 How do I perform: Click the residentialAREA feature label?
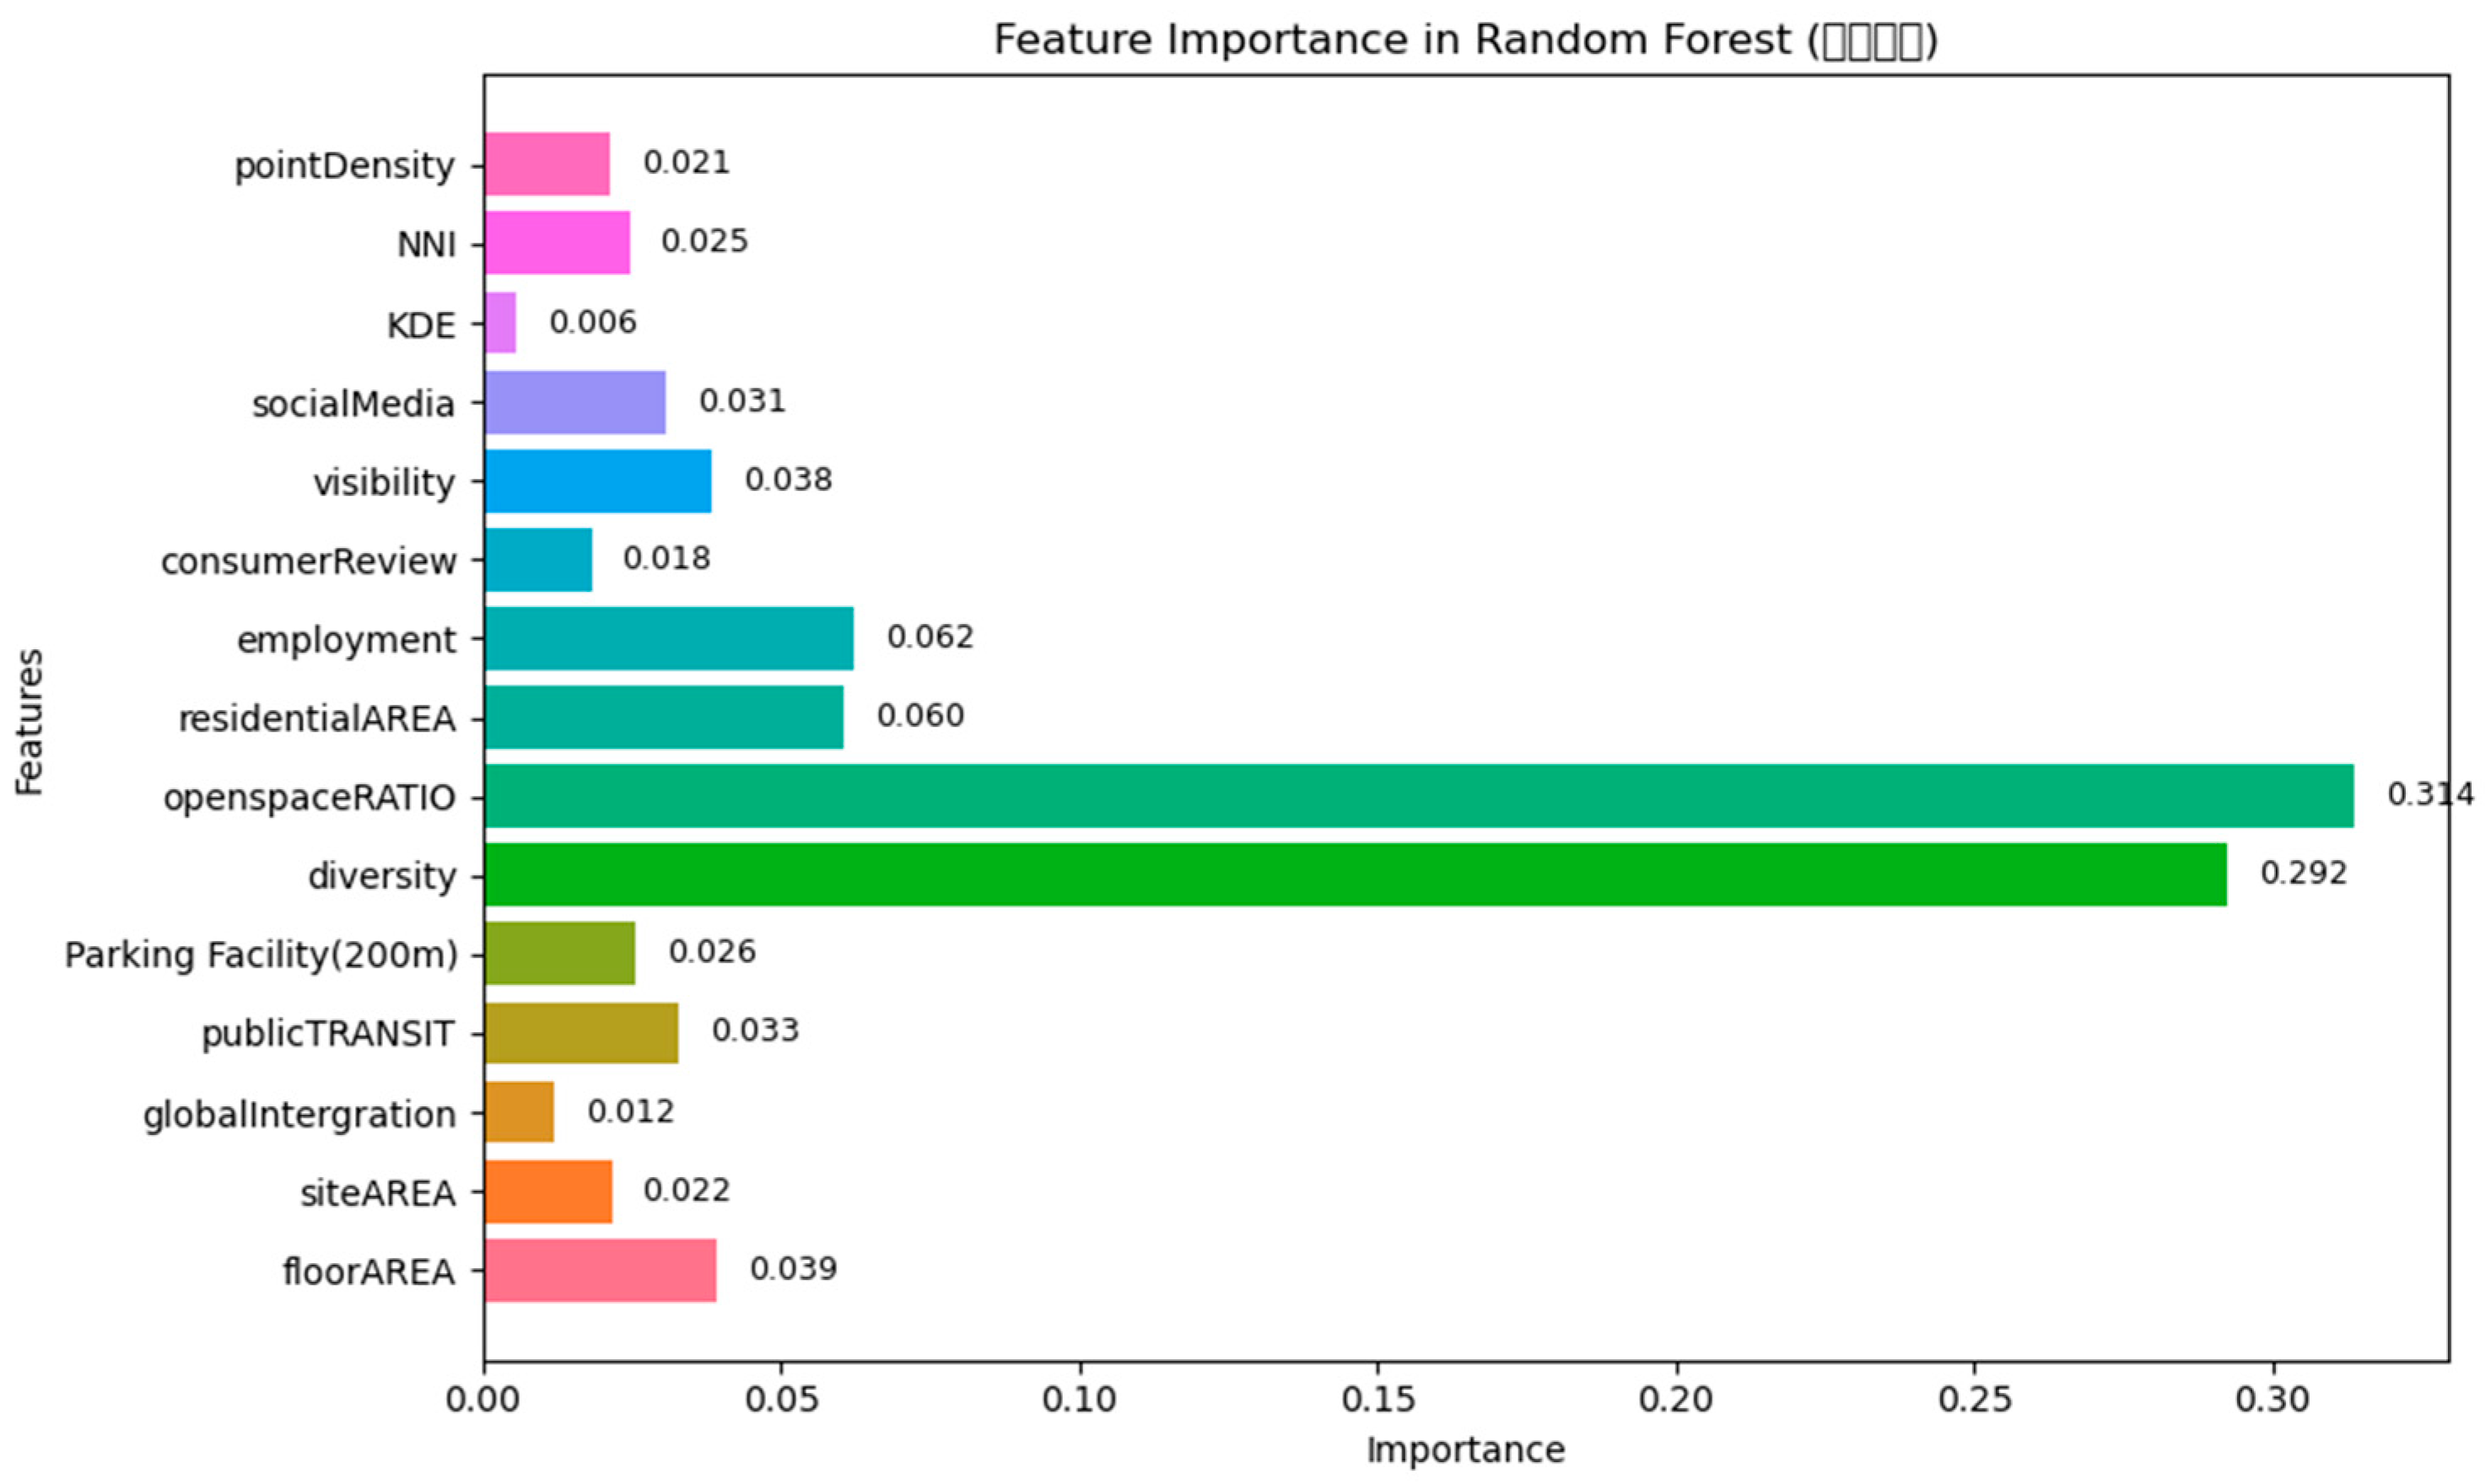[x=317, y=719]
